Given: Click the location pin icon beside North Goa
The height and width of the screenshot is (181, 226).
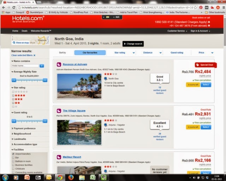Looking at the screenshot, I should coord(106,79).
